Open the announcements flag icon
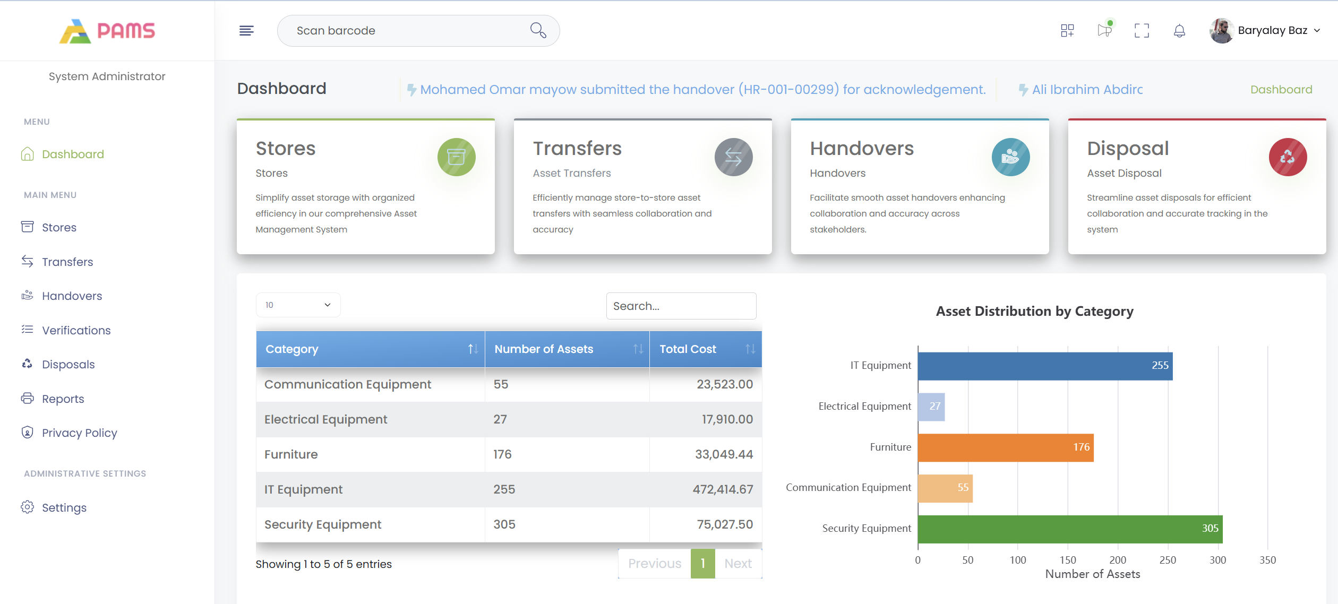1338x604 pixels. [x=1104, y=30]
